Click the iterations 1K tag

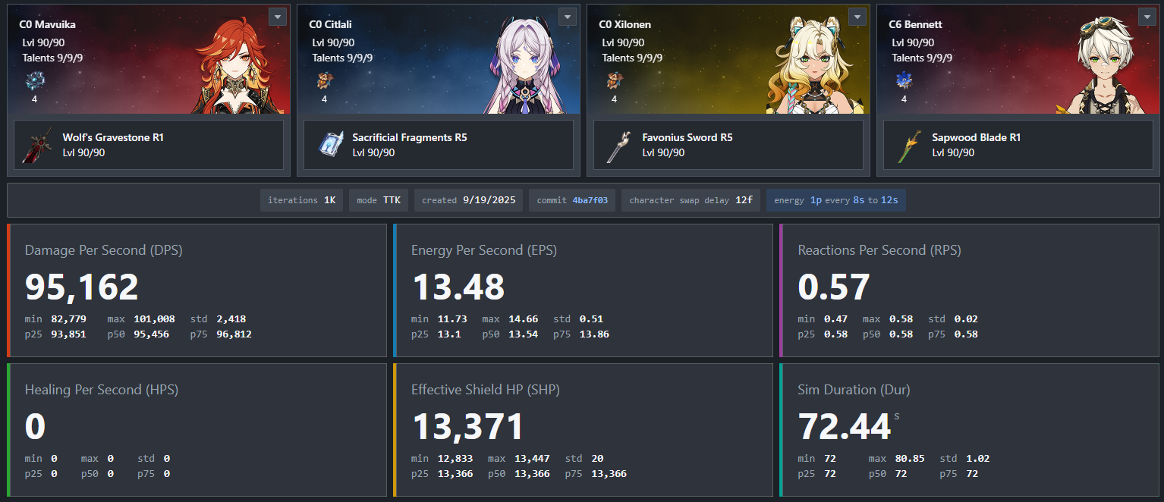click(x=301, y=200)
